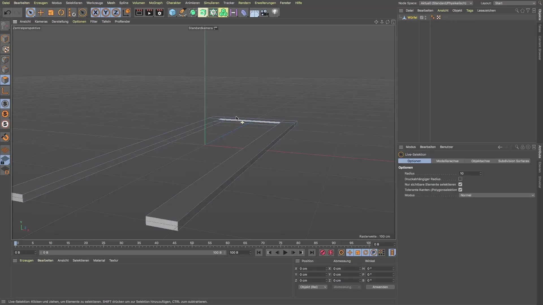This screenshot has width=543, height=305.
Task: Add a Cube primitive
Action: 172,12
